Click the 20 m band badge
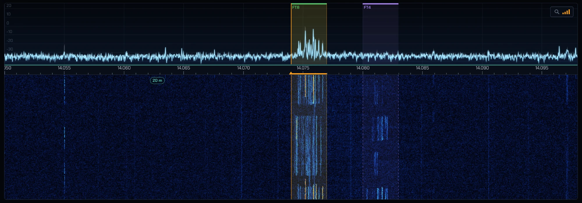 [157, 80]
